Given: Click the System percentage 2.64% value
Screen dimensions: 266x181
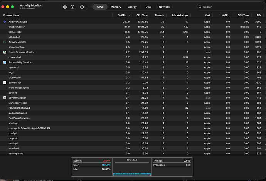Looking at the screenshot, I should coord(107,161).
